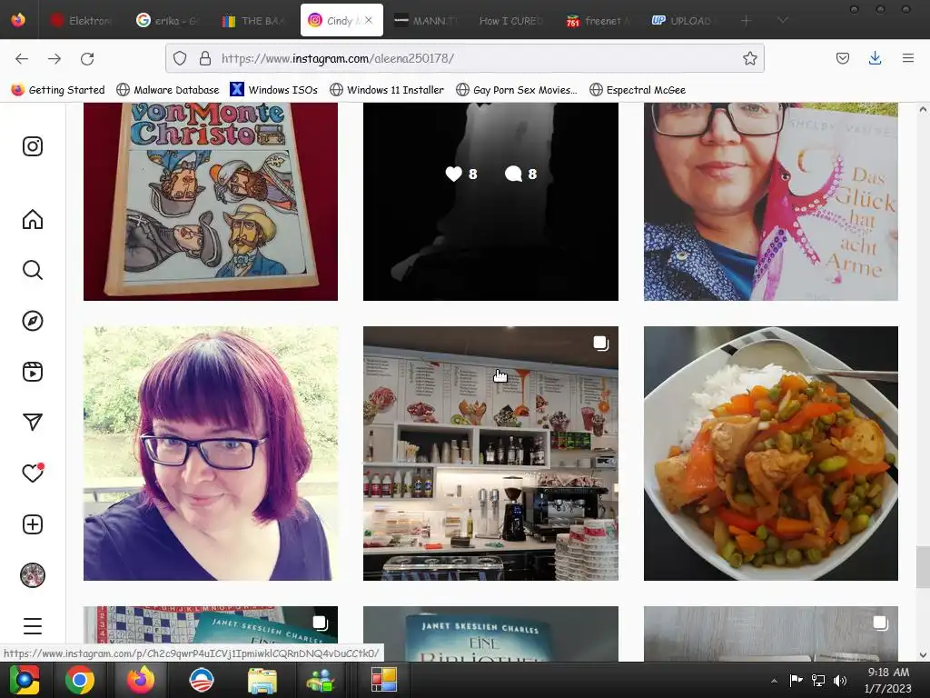The image size is (930, 698).
Task: Open the von Monte Christo book post
Action: click(211, 201)
